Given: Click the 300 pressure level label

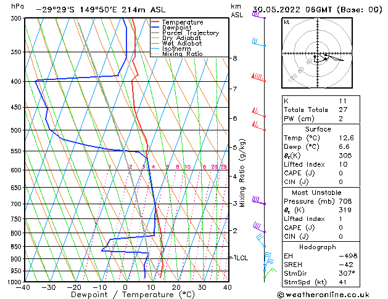Looking at the screenshot, I should coord(17,18).
